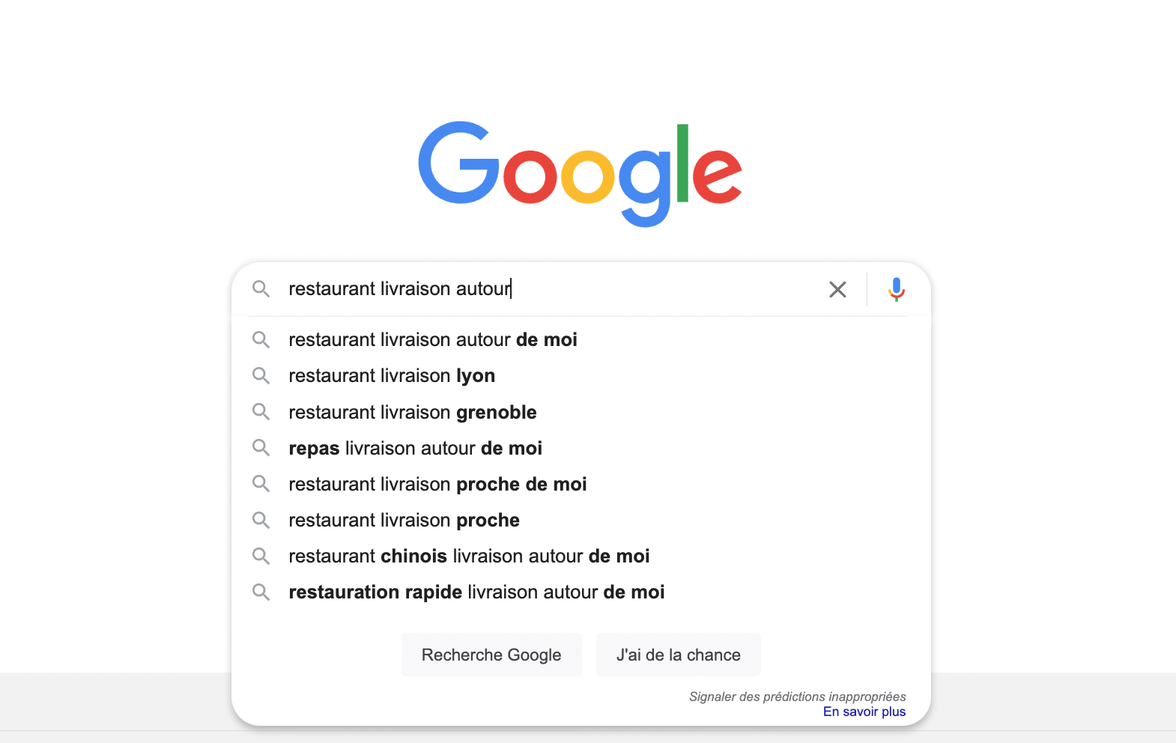
Task: Click the 'J'ai de la chance' button
Action: coord(678,654)
